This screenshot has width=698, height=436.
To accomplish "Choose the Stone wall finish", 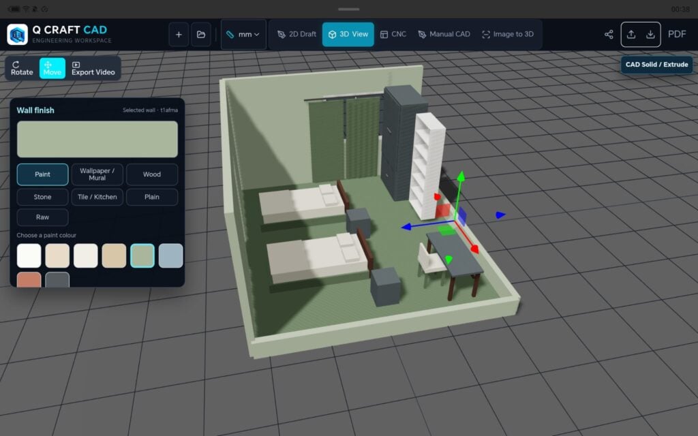I will [x=43, y=197].
